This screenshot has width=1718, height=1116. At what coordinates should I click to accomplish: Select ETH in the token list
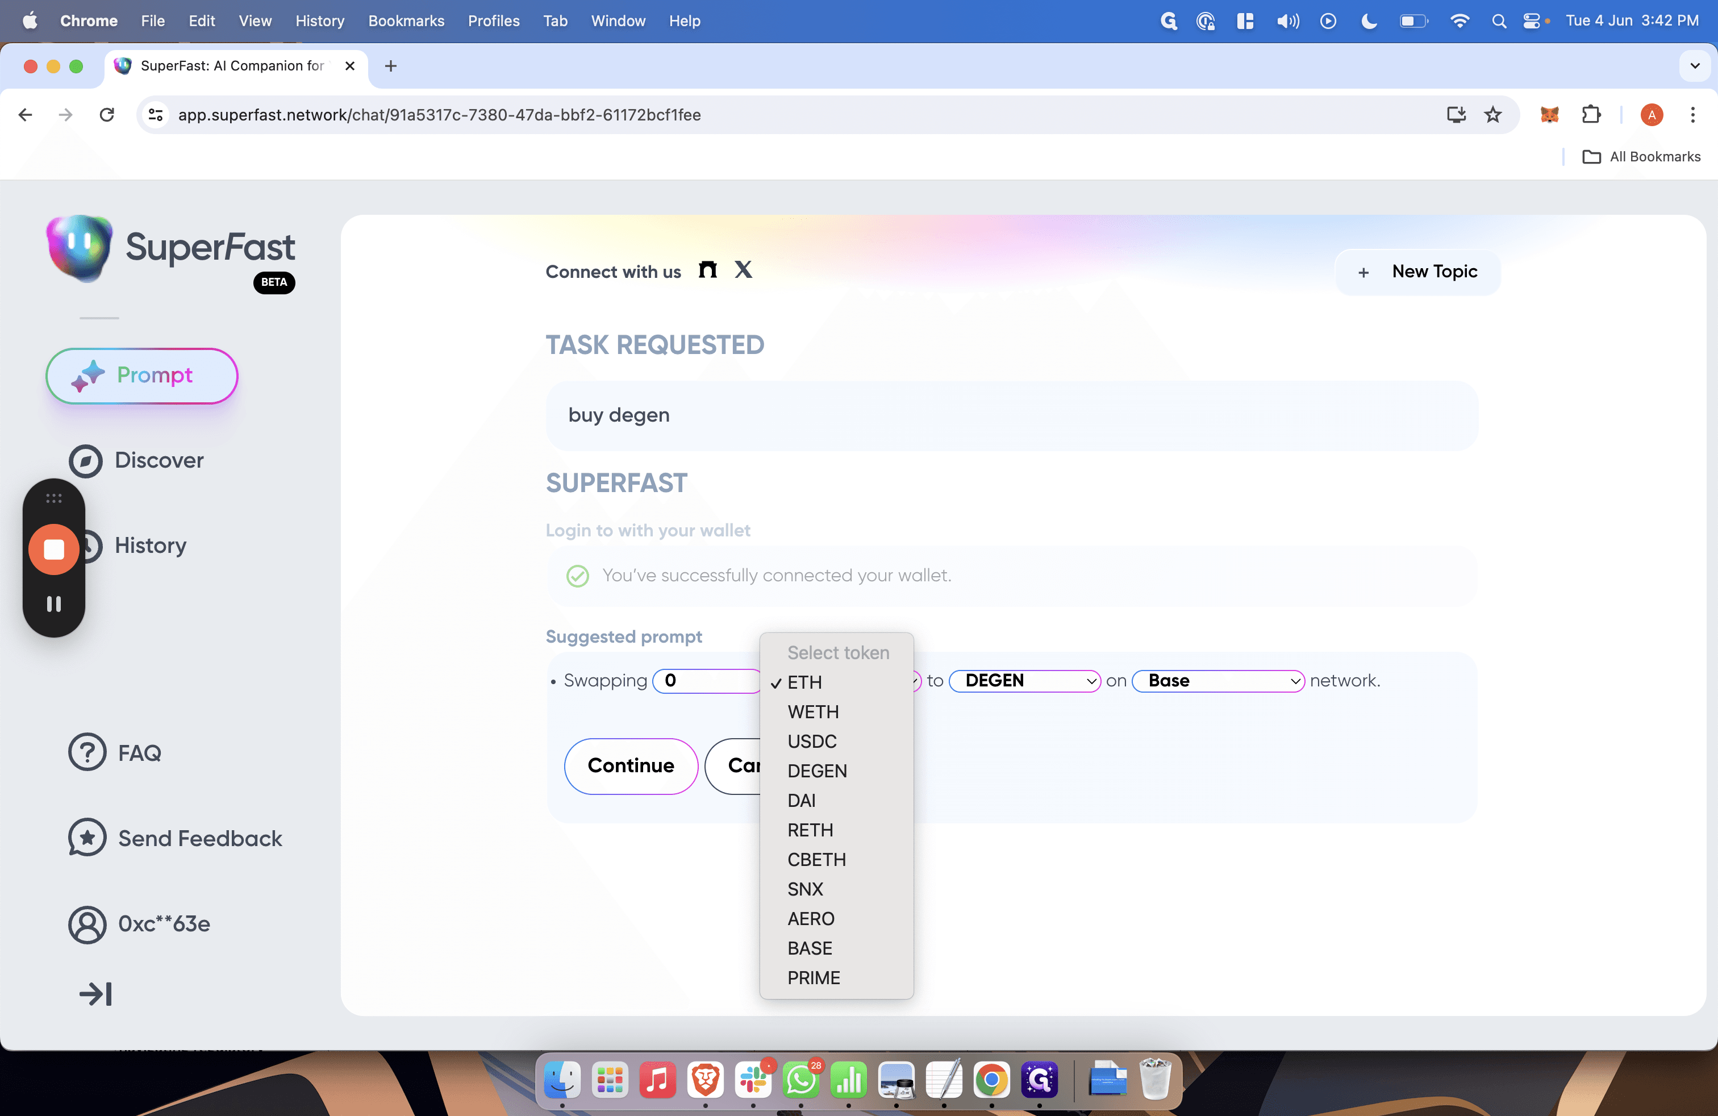837,682
